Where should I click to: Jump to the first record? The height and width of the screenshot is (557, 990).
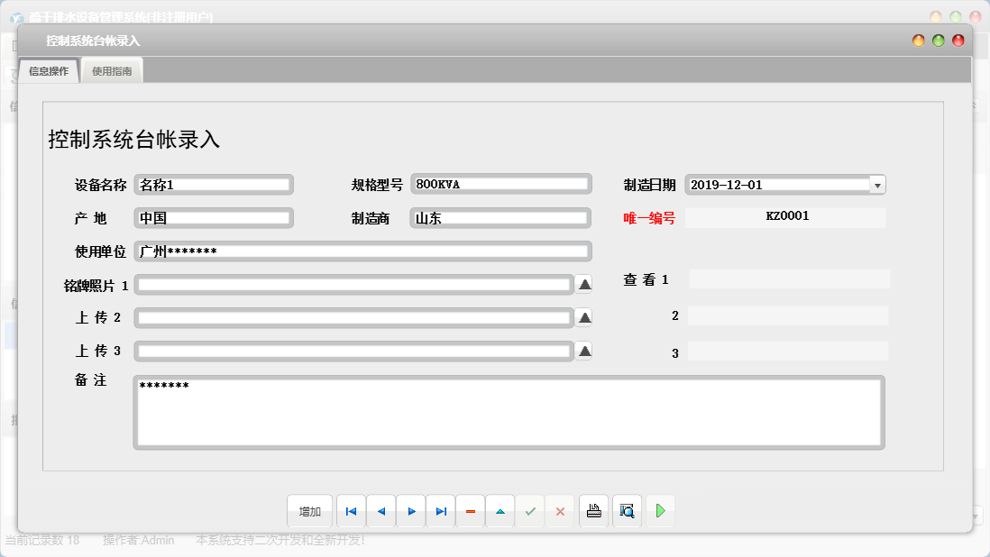351,512
